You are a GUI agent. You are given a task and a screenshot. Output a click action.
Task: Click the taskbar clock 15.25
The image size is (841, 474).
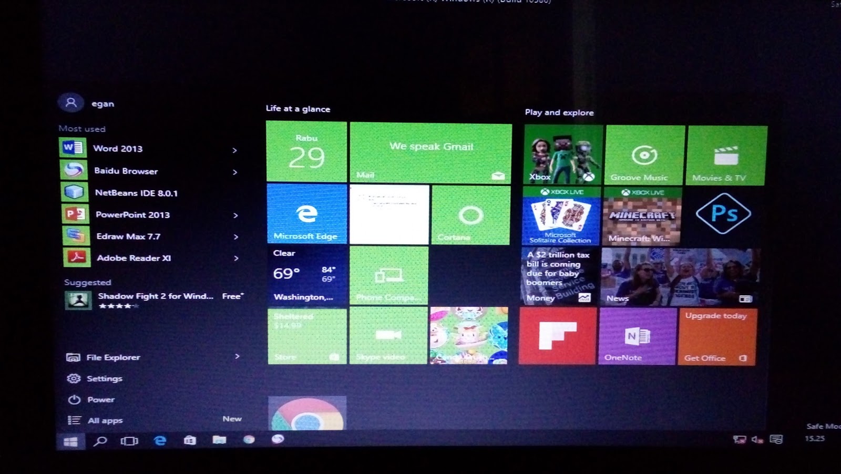coord(815,438)
